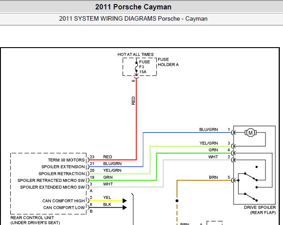Click YEL/GRN label near spoiler pin 3
Viewport: 283px width, 225px height.
point(208,143)
